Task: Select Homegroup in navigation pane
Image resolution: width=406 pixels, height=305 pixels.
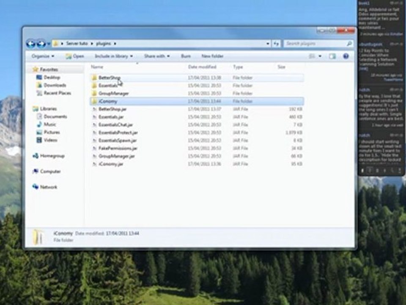Action: [52, 155]
